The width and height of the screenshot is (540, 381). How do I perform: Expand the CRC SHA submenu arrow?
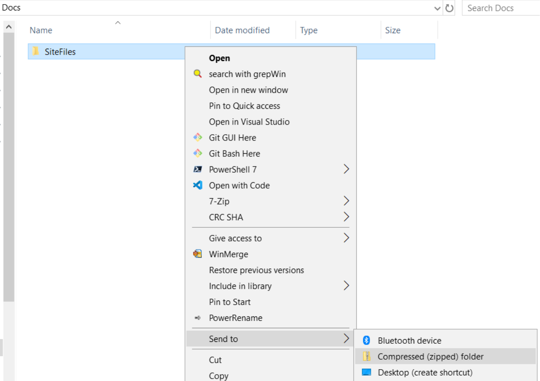pos(346,217)
